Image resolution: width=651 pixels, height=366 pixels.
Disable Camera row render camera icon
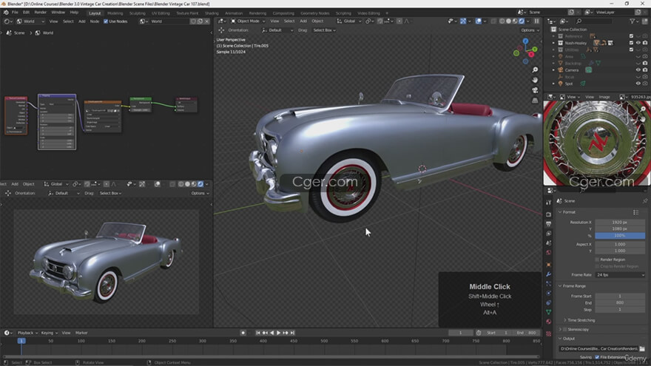[645, 70]
